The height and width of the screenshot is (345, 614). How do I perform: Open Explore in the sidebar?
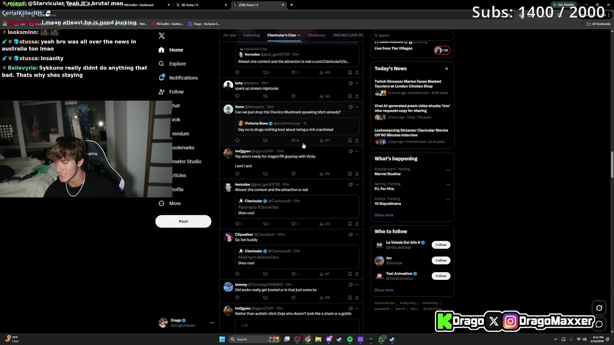pos(172,64)
